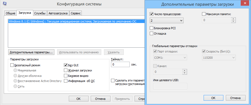Image resolution: width=251 pixels, height=105 pixels.
Task: Increase Канал value with up arrow
Action: point(185,71)
